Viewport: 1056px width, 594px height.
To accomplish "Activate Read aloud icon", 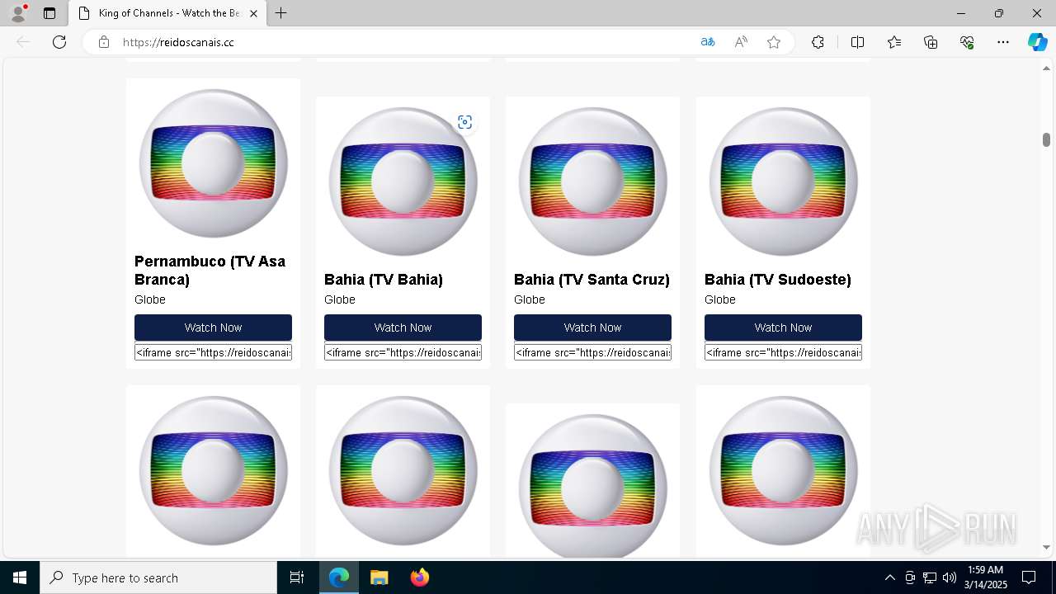I will pyautogui.click(x=741, y=42).
